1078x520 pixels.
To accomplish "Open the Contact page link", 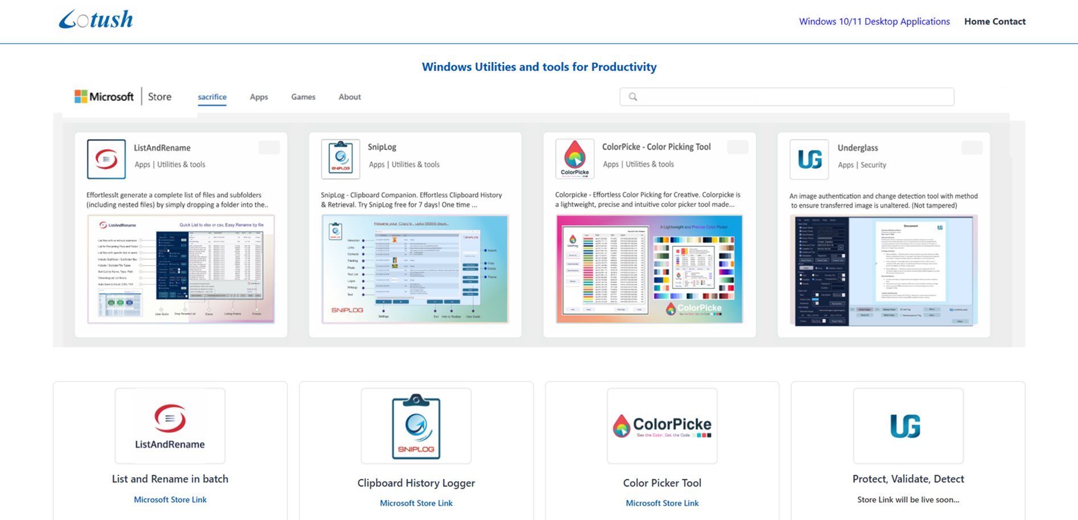I will point(1009,22).
